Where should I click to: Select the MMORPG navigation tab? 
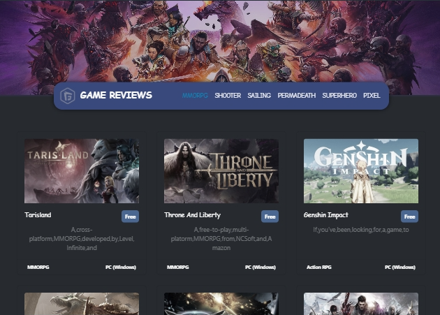(195, 96)
